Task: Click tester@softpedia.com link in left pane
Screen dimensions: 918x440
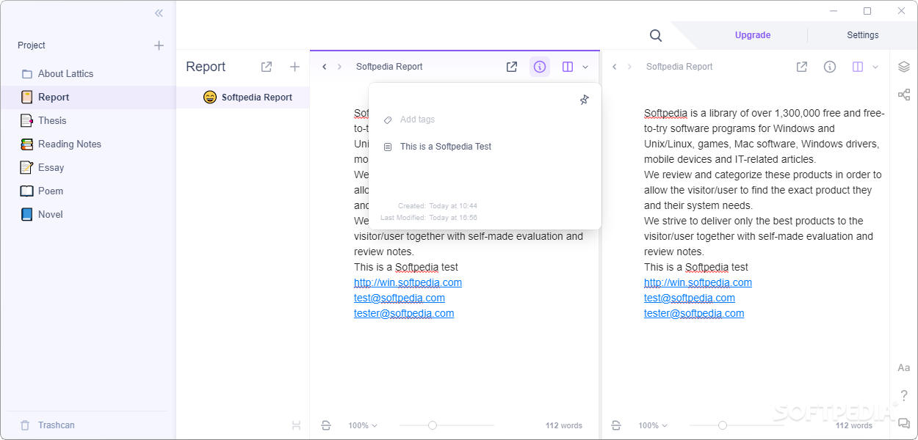Action: (404, 313)
